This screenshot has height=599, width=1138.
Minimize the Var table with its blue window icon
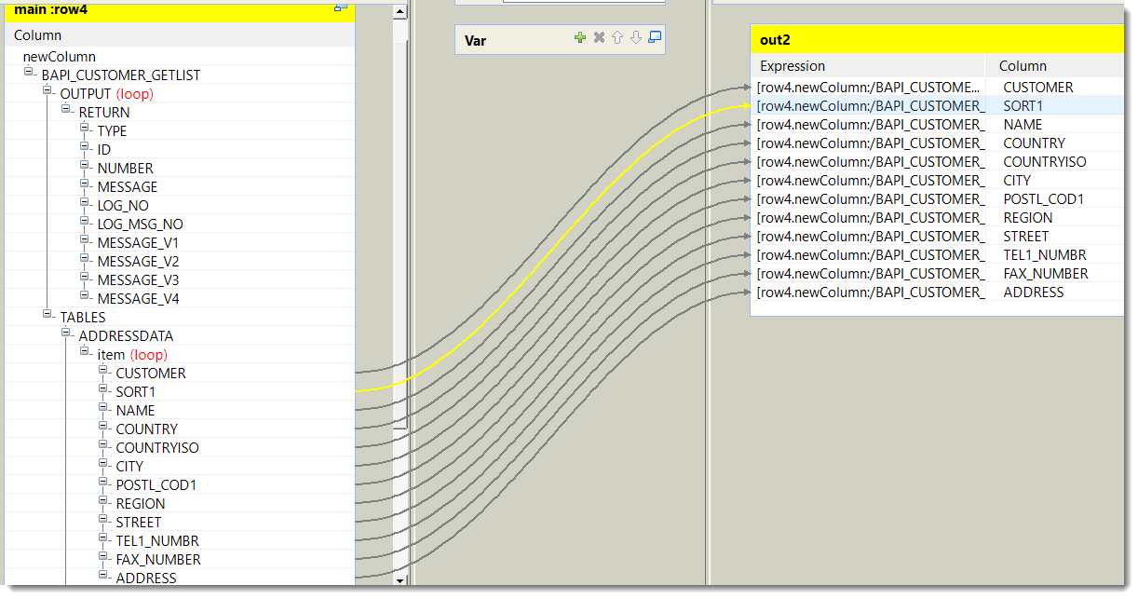[655, 37]
